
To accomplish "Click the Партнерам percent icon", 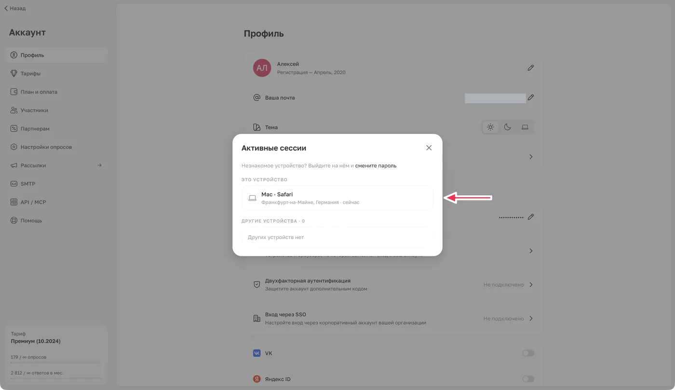I will [x=14, y=129].
